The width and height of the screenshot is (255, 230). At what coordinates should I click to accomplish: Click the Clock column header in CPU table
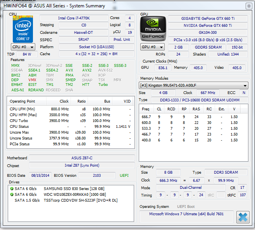(59, 101)
